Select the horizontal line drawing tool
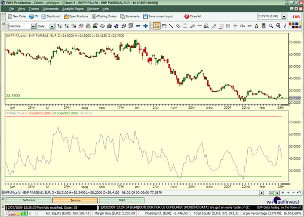 tap(200, 26)
